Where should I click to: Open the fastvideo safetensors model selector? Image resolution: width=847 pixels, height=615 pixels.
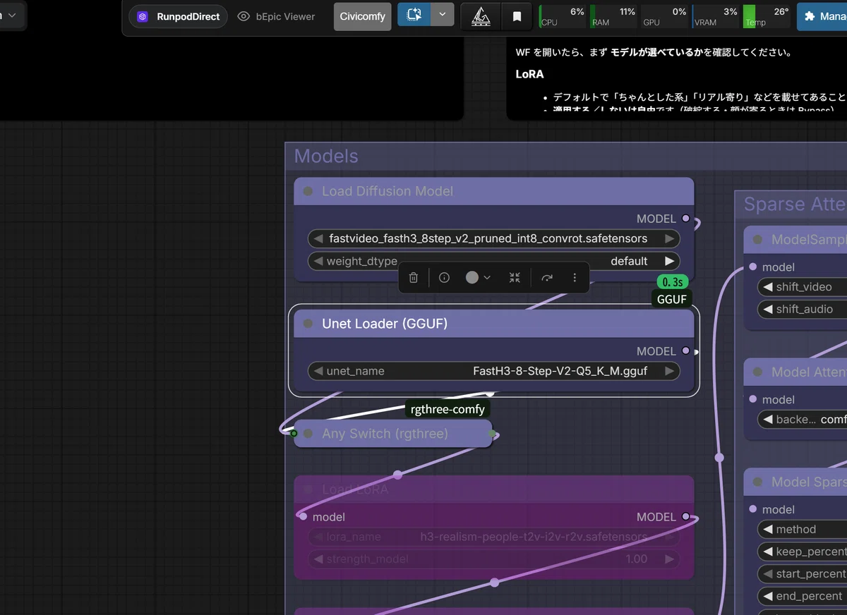494,238
